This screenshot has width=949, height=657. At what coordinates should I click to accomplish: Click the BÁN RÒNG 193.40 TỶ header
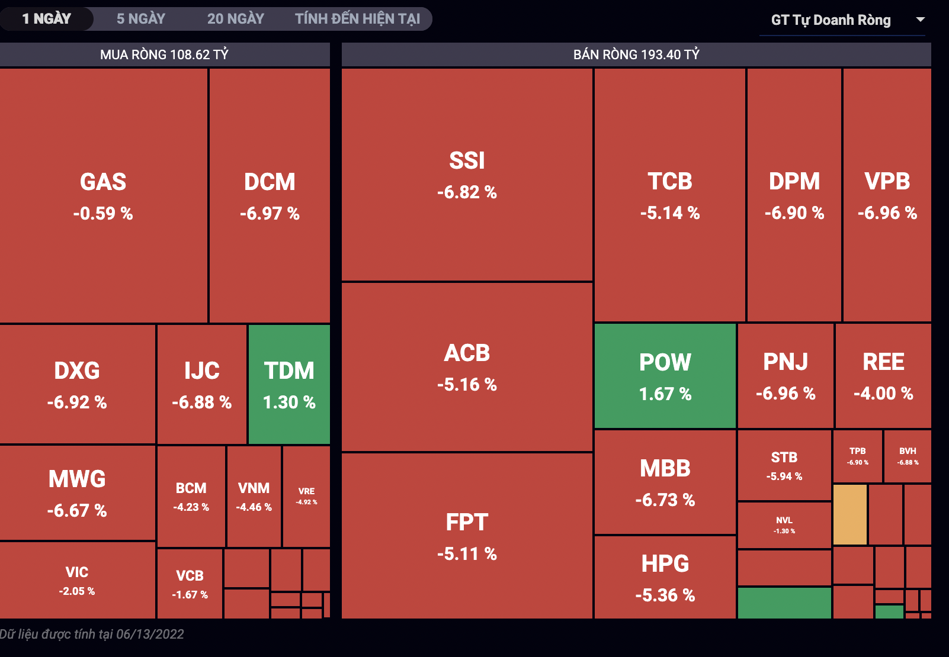(636, 54)
